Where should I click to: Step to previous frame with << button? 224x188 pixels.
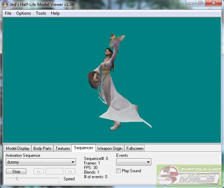39,171
